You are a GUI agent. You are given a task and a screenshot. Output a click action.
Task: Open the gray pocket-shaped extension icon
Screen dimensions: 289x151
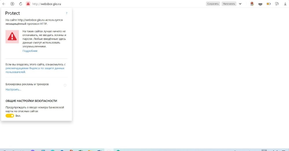point(260,4)
